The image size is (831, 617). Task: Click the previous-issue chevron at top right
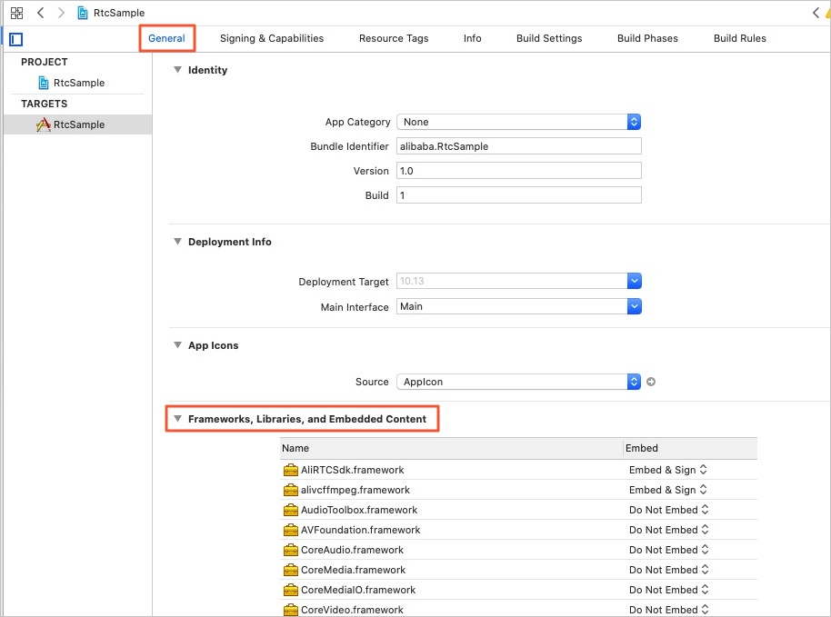(x=816, y=13)
